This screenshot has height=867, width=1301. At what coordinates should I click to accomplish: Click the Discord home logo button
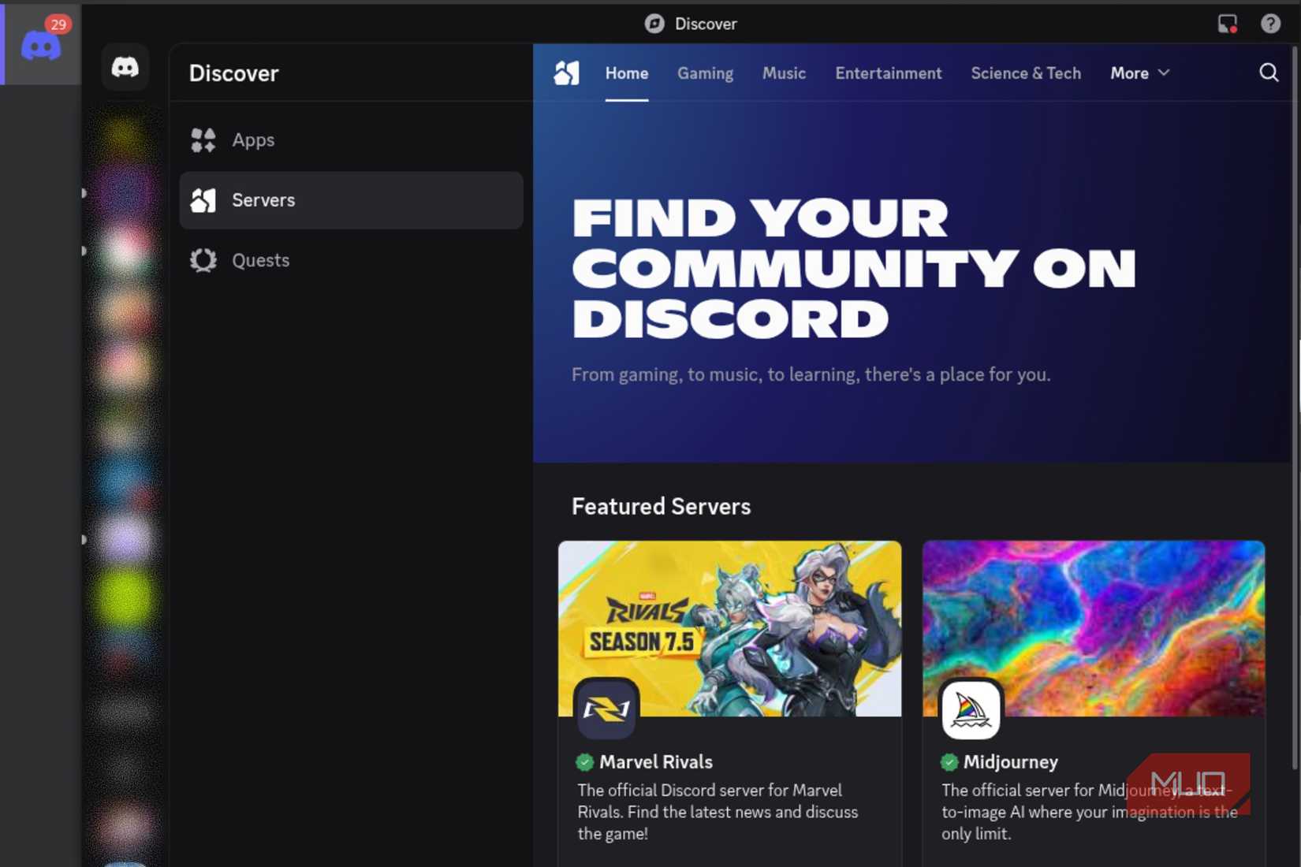[x=125, y=68]
